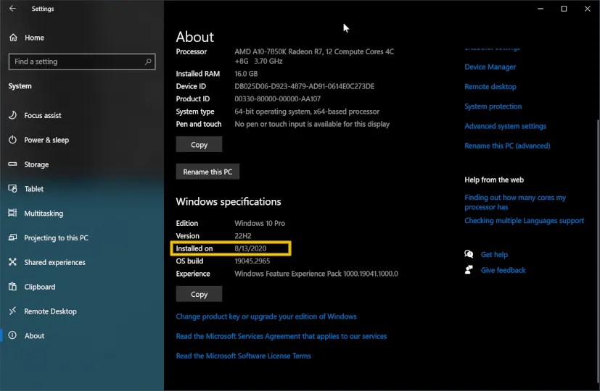The image size is (600, 391).
Task: Focus the Find a setting search box
Action: pyautogui.click(x=82, y=62)
